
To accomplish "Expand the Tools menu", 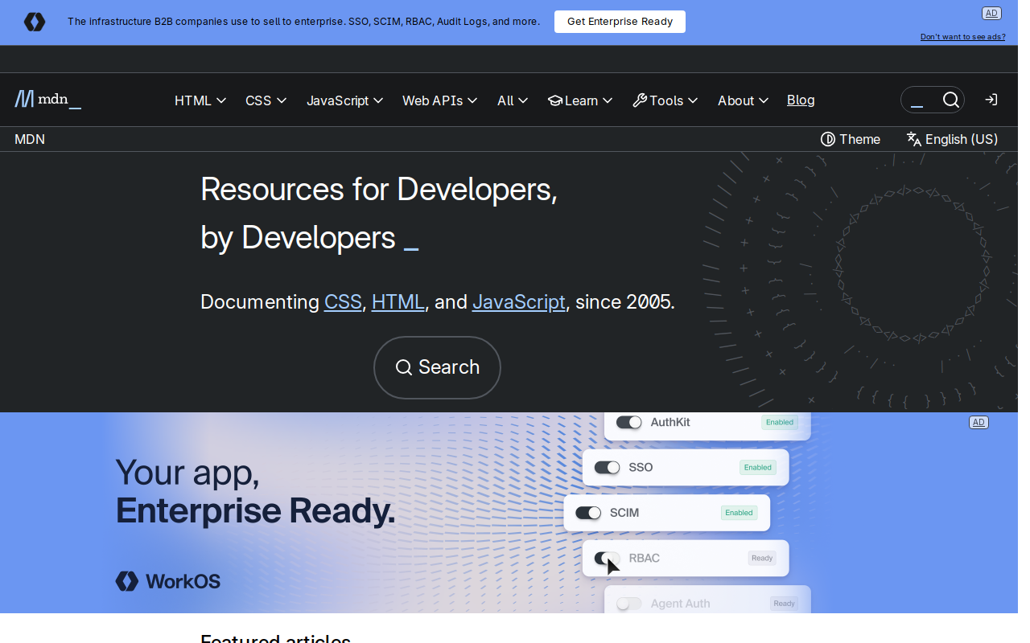I will pyautogui.click(x=665, y=100).
